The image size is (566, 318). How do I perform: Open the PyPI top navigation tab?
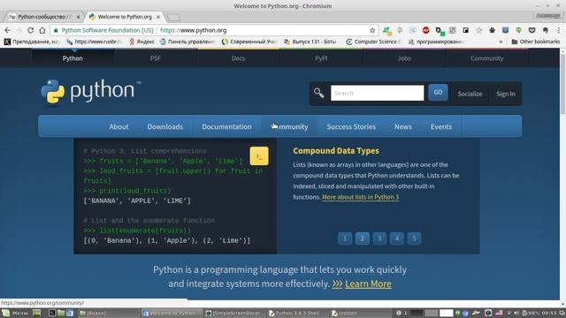[x=321, y=58]
